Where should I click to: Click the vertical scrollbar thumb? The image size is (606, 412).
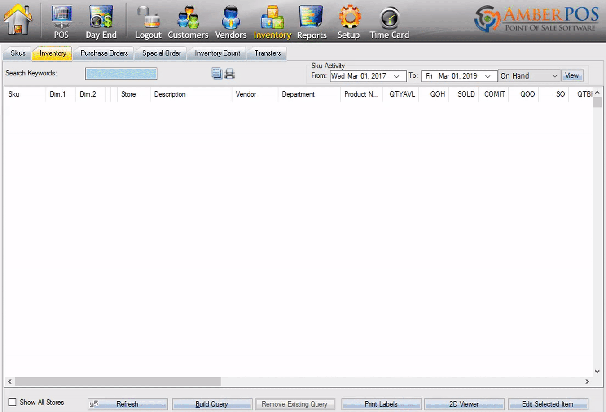point(597,102)
